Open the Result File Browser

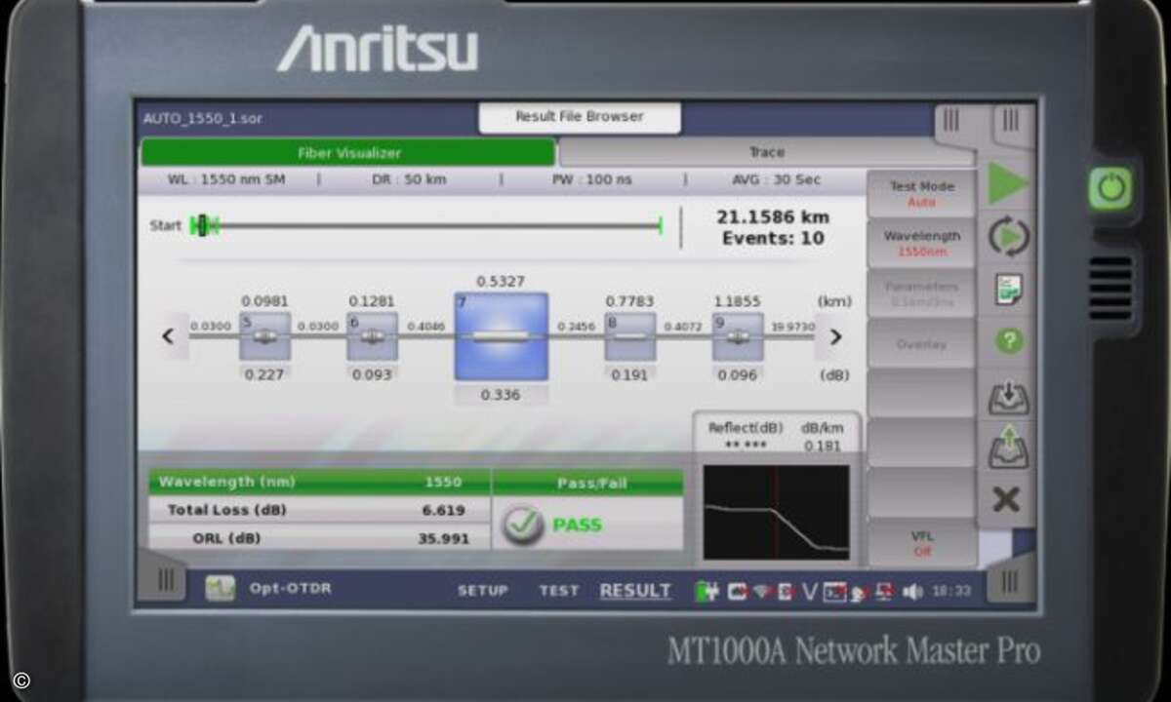point(580,117)
